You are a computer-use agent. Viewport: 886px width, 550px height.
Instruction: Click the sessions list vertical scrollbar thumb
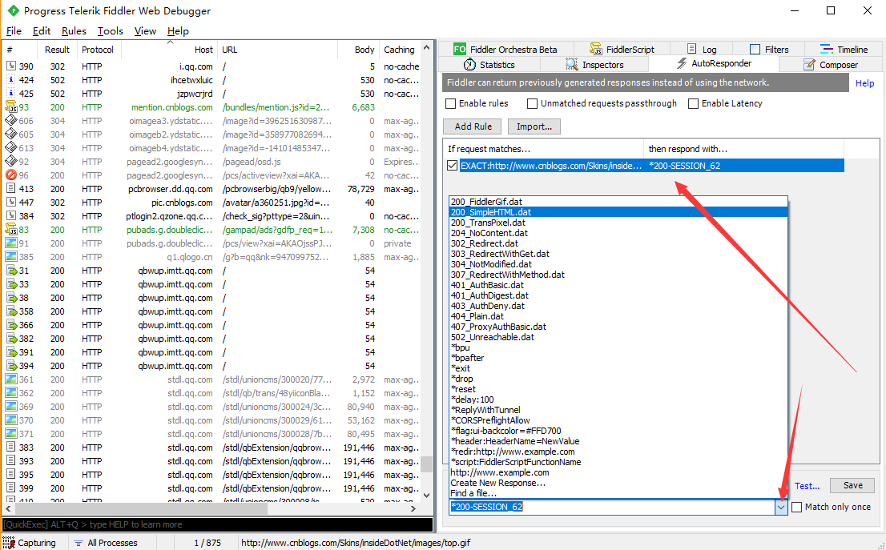coord(427,464)
